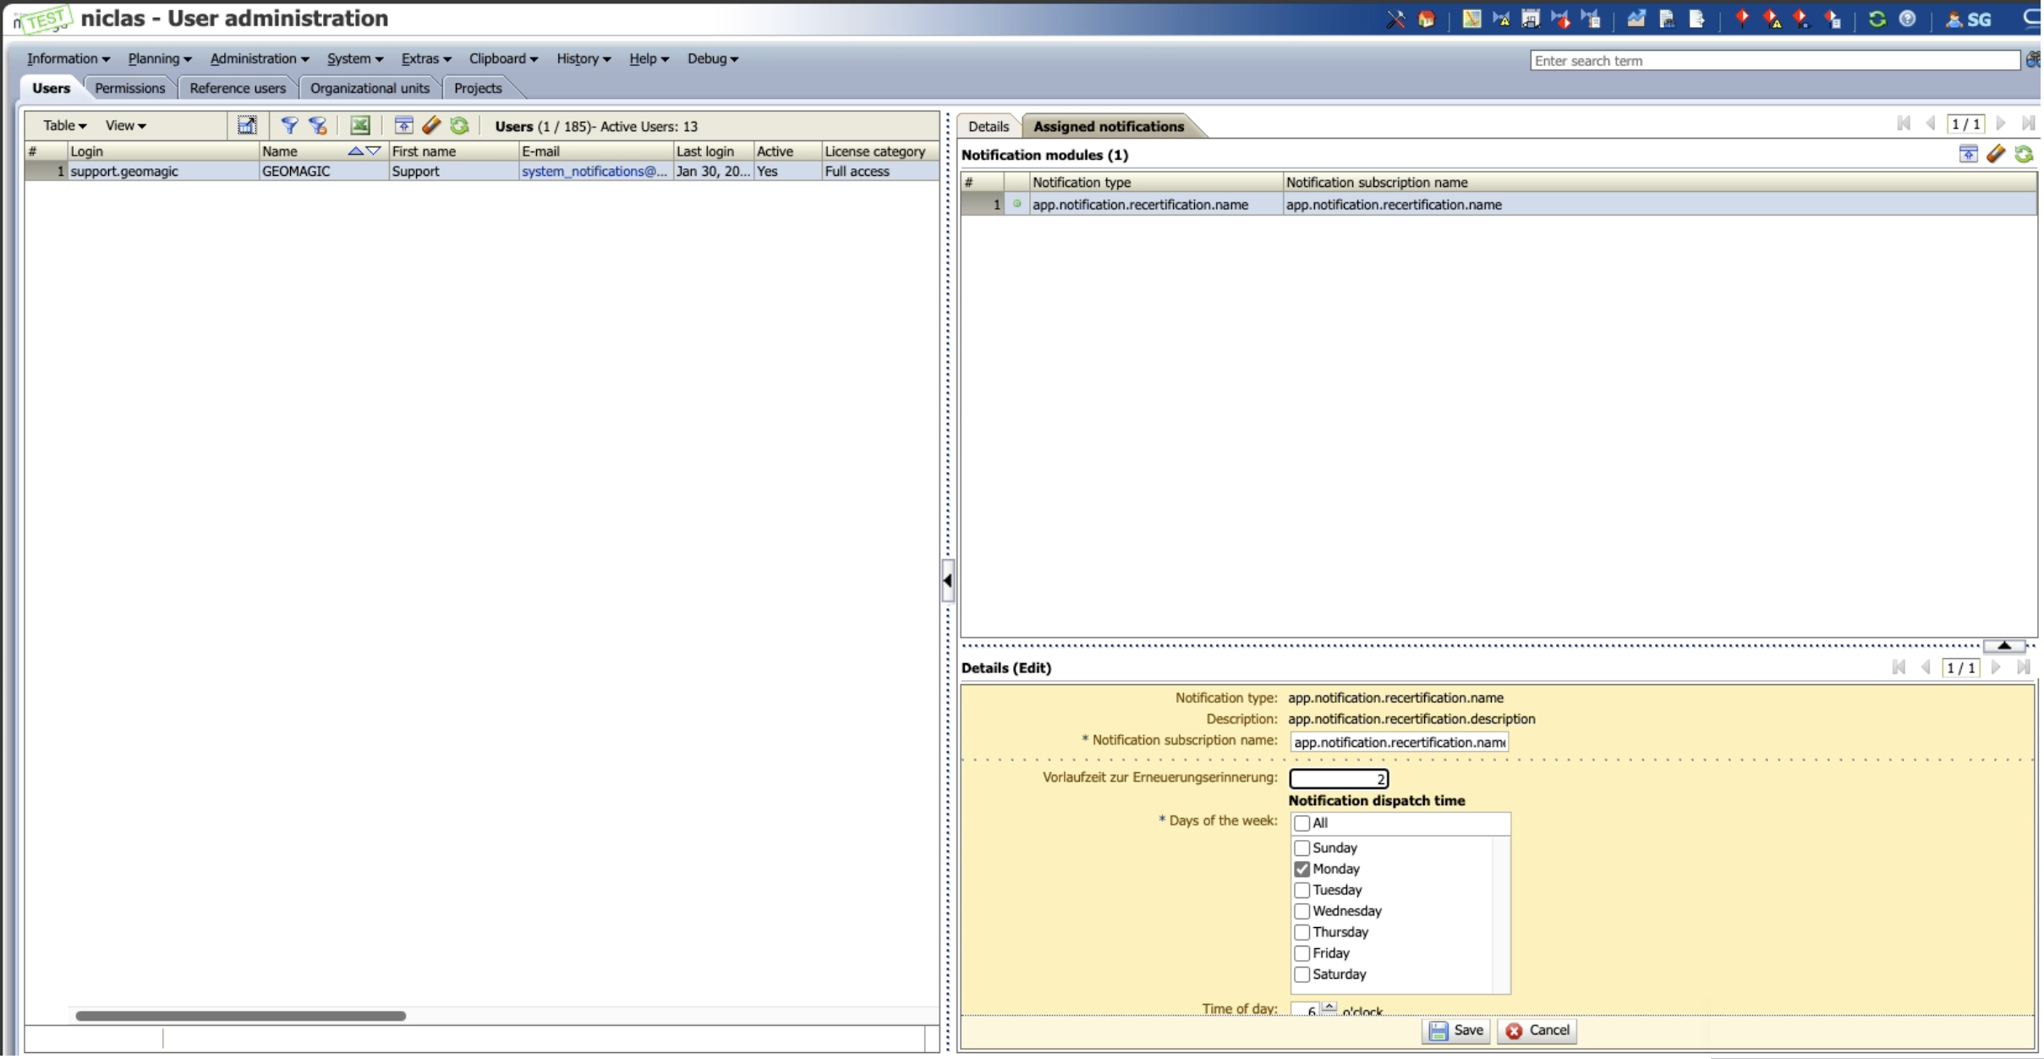Open the Table dropdown menu
Screen dimensions: 2044x1059
pos(64,126)
